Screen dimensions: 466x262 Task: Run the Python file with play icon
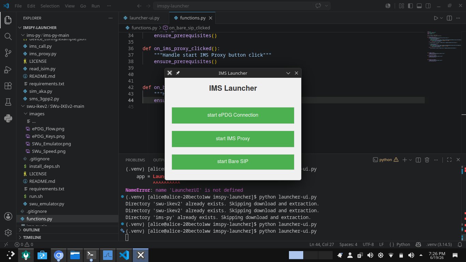436,18
